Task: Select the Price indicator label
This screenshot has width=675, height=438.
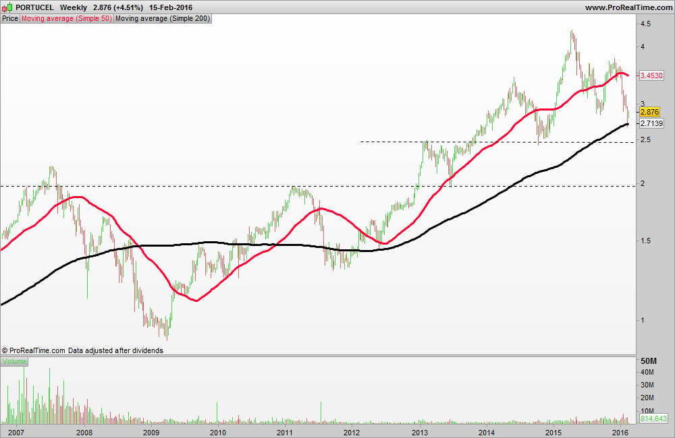Action: [x=10, y=18]
